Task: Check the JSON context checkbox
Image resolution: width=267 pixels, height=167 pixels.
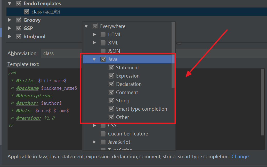Action: (103, 51)
